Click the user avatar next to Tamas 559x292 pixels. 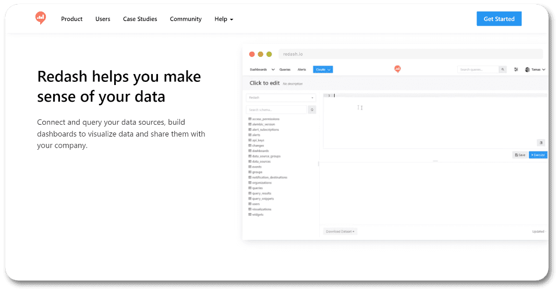coord(528,69)
